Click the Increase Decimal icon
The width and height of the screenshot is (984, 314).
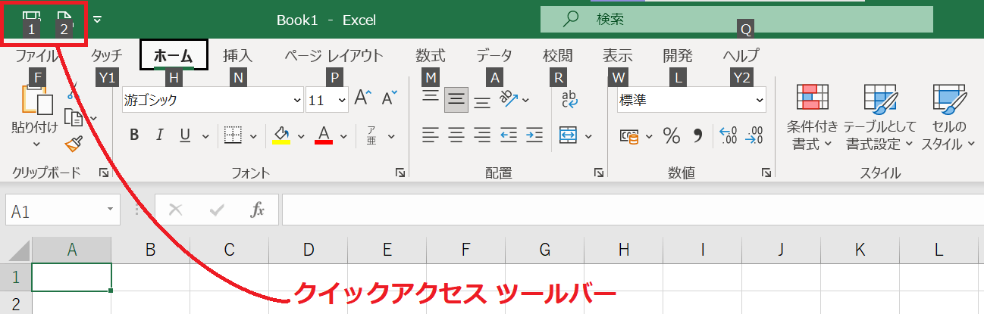pyautogui.click(x=728, y=135)
